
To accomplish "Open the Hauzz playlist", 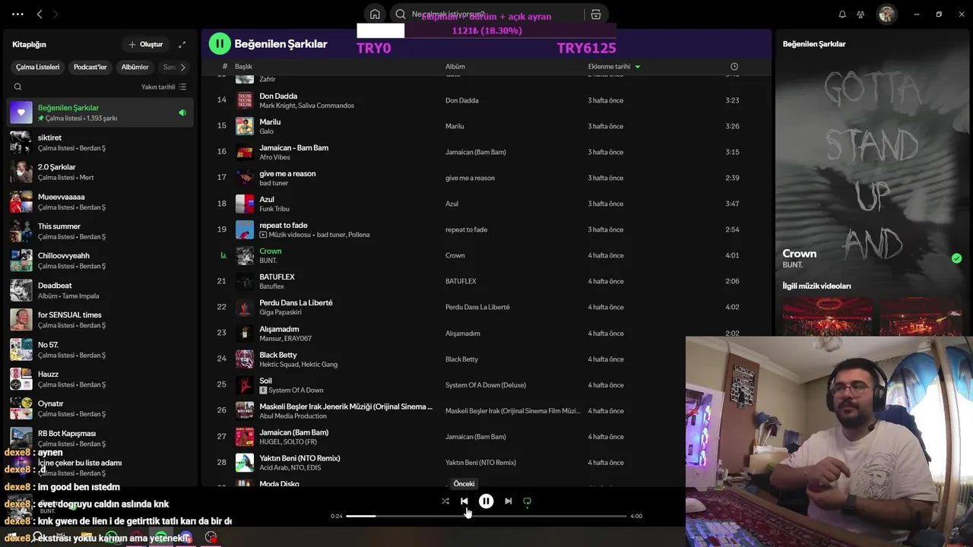I will click(x=99, y=379).
